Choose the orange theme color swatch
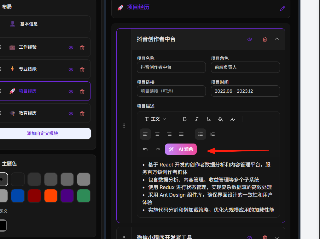The image size is (320, 239). pyautogui.click(x=51, y=196)
